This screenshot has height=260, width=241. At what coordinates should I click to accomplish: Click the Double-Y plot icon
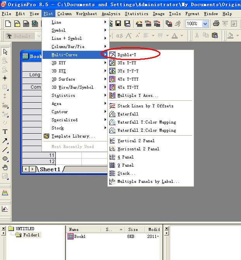click(x=112, y=55)
